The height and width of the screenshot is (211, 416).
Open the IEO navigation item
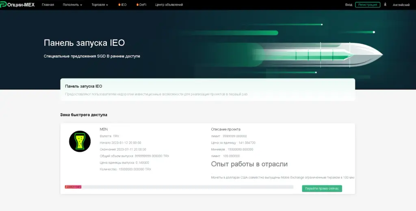coord(122,5)
